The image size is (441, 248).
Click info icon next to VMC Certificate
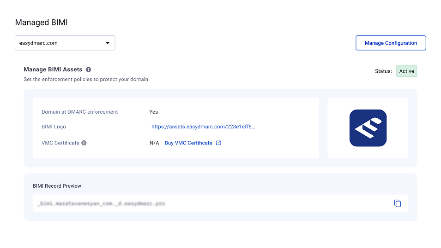click(x=84, y=143)
